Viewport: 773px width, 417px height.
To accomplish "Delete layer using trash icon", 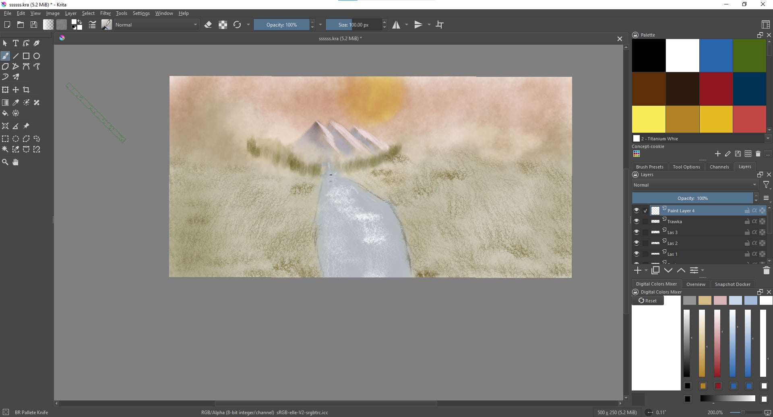I will click(x=766, y=271).
